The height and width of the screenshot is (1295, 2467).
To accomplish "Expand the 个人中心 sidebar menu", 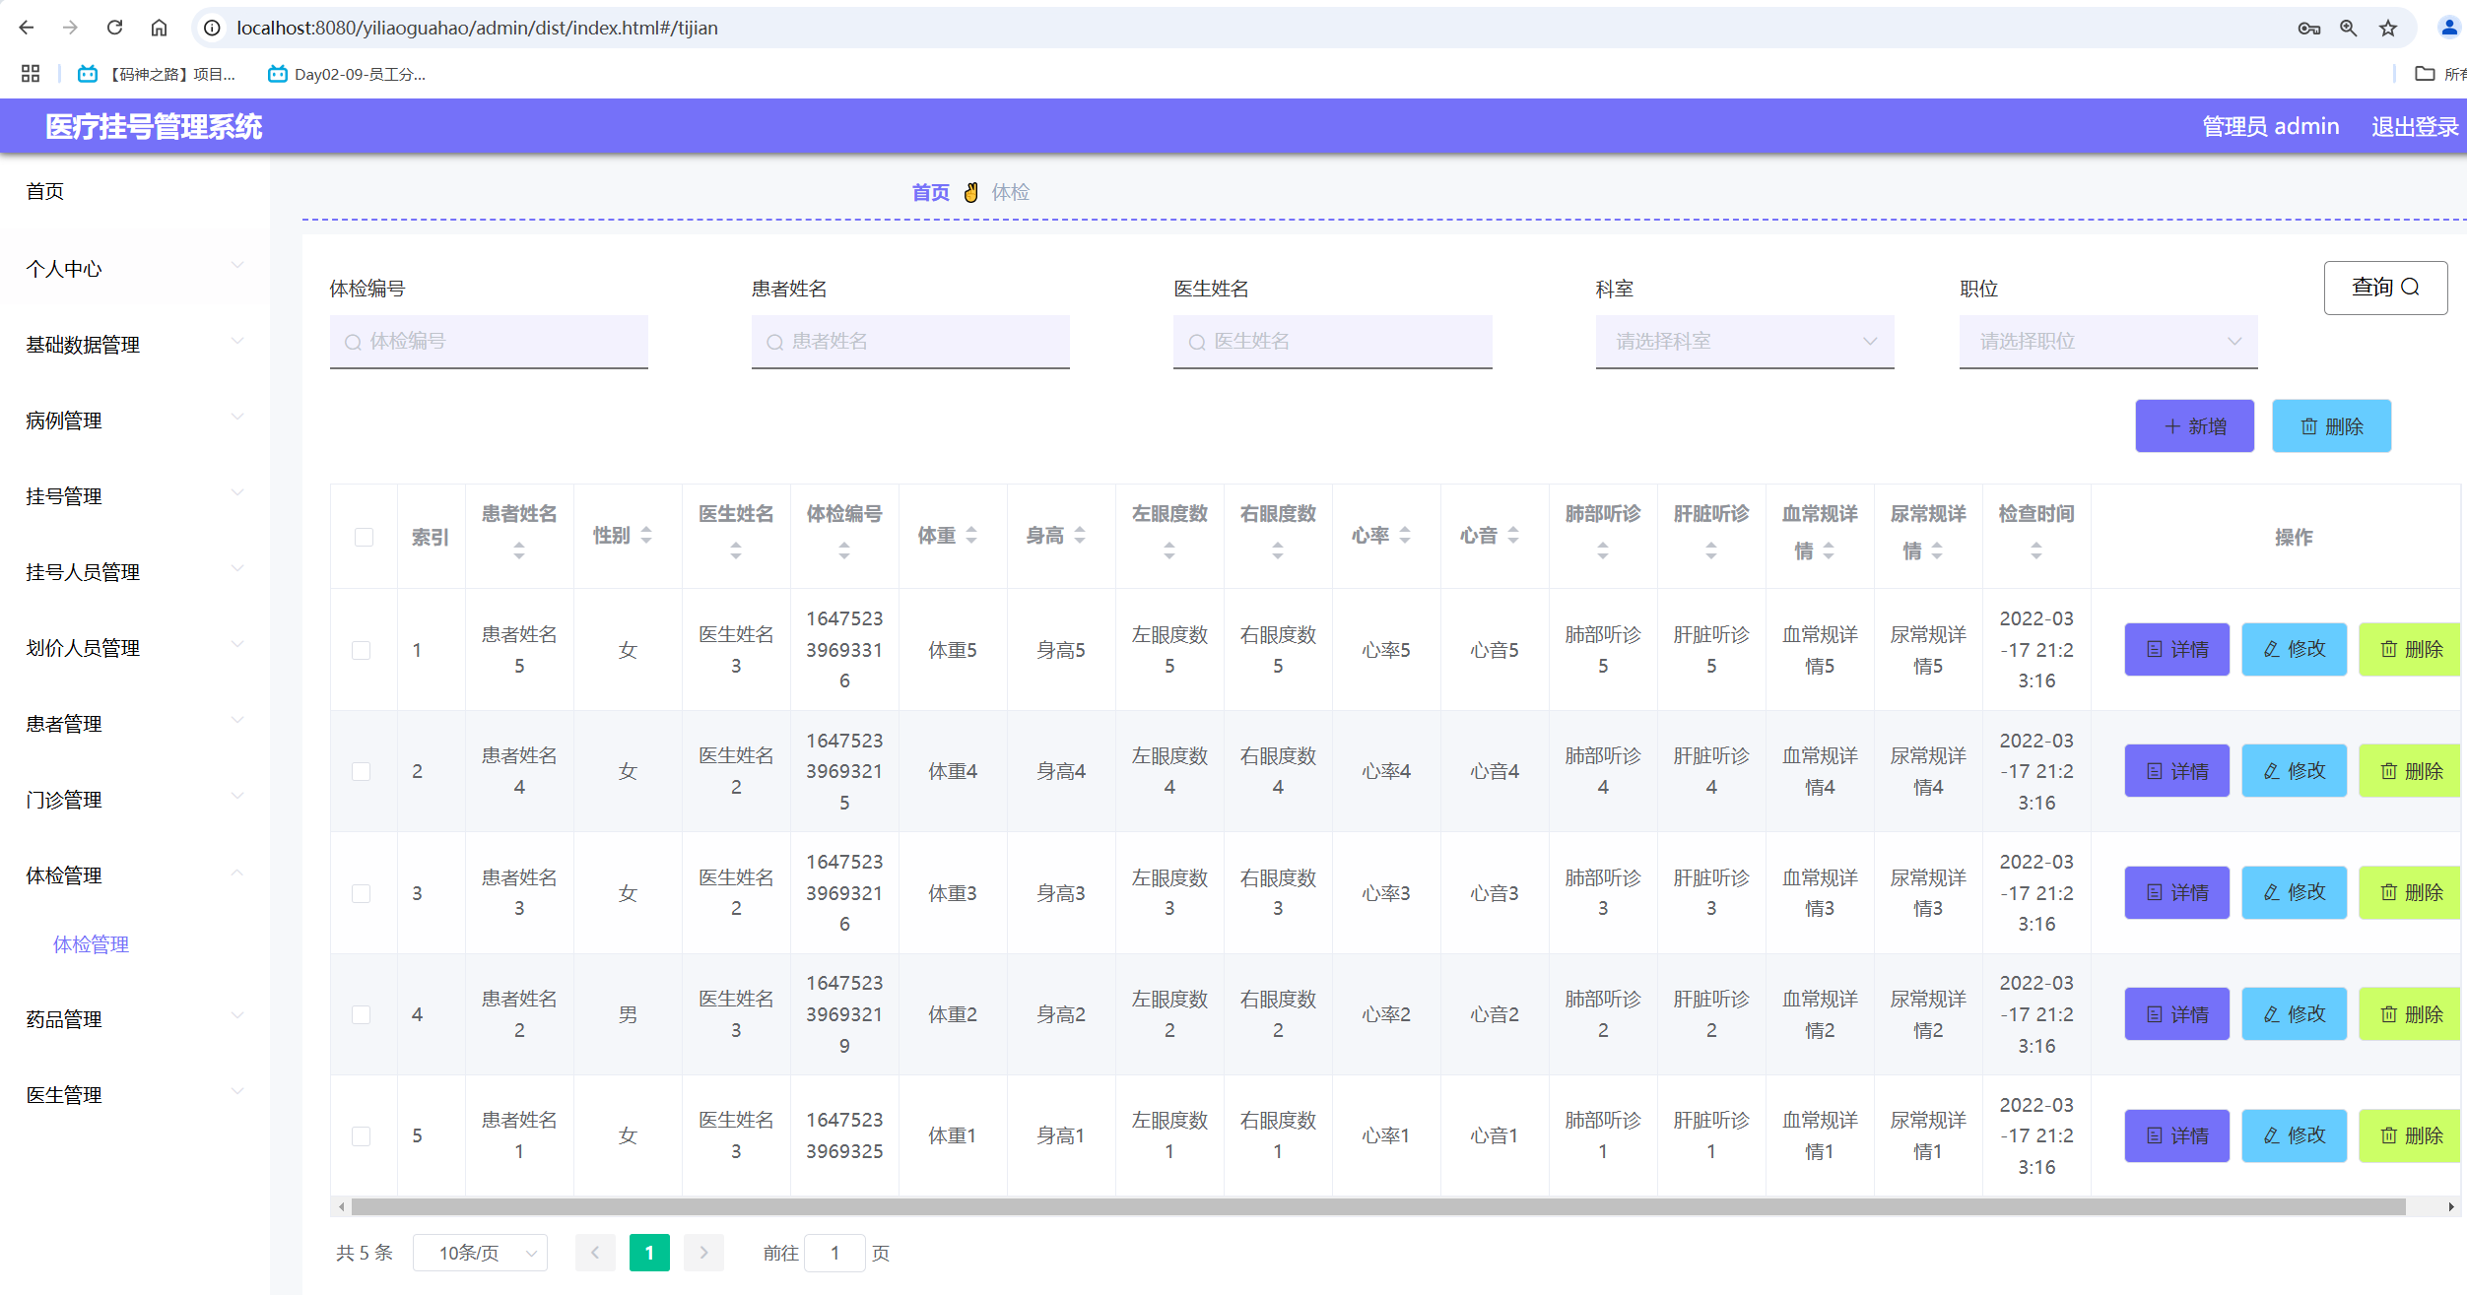I will [x=135, y=268].
